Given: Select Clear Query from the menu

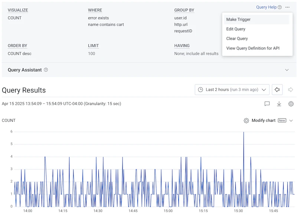Looking at the screenshot, I should pos(237,38).
